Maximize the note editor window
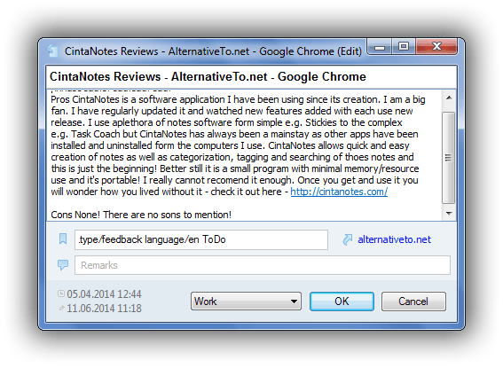 404,47
